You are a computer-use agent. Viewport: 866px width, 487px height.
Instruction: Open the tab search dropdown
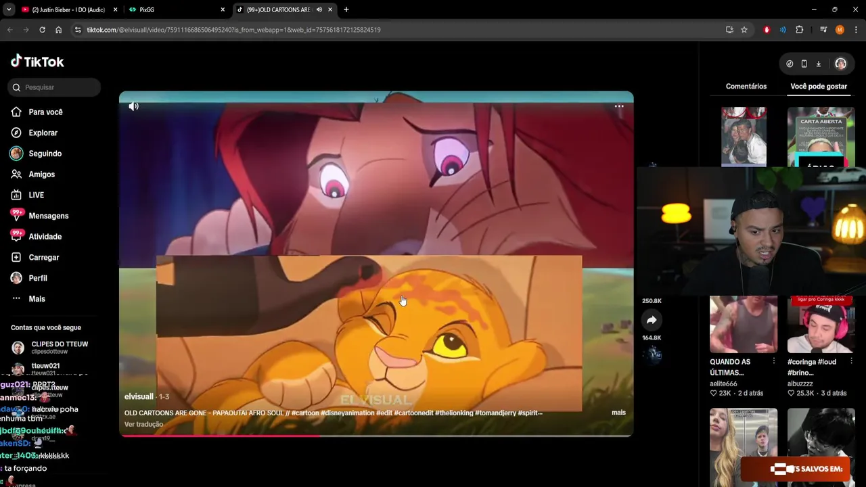tap(9, 9)
